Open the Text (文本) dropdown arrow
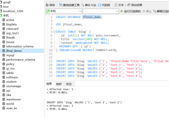 [x=126, y=5]
